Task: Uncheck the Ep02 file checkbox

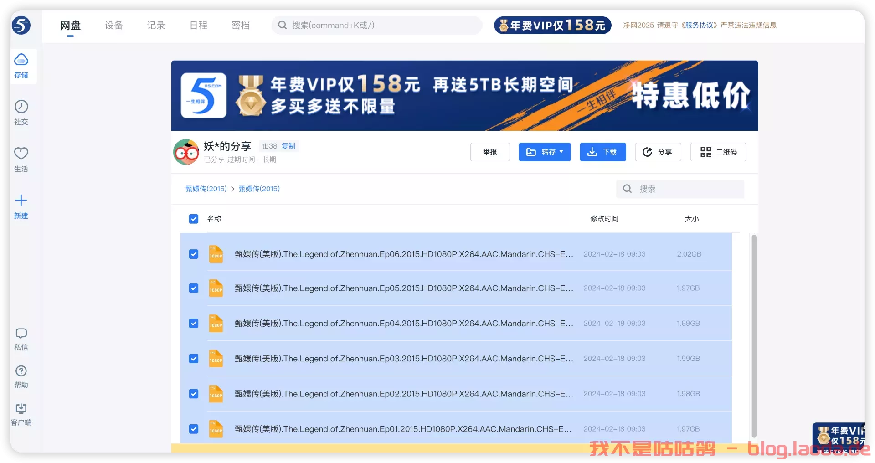Action: pos(194,394)
